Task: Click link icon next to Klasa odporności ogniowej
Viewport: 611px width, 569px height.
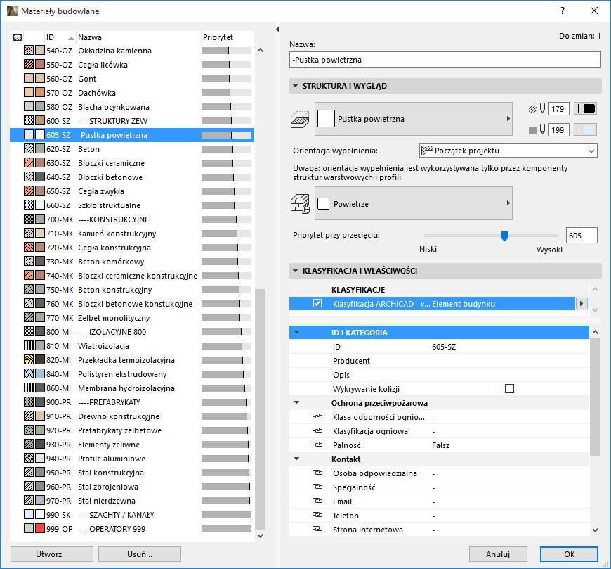Action: pos(317,416)
